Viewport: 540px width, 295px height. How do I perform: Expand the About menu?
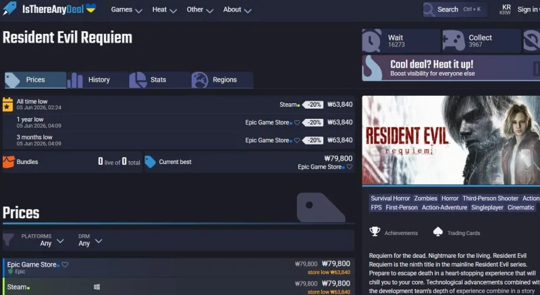pyautogui.click(x=237, y=9)
